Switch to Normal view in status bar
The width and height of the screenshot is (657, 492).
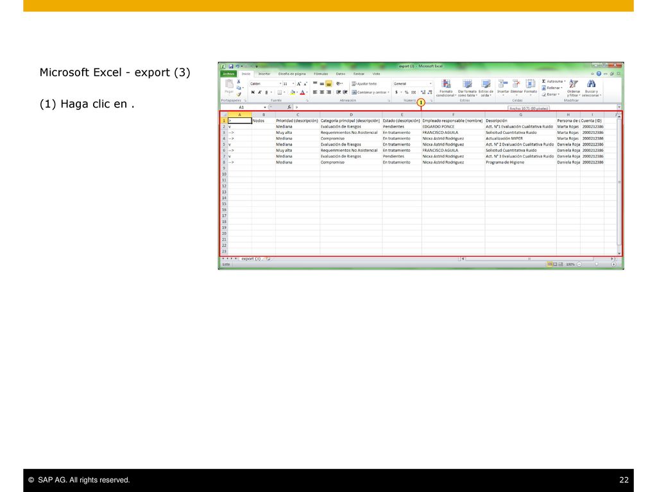(x=550, y=265)
